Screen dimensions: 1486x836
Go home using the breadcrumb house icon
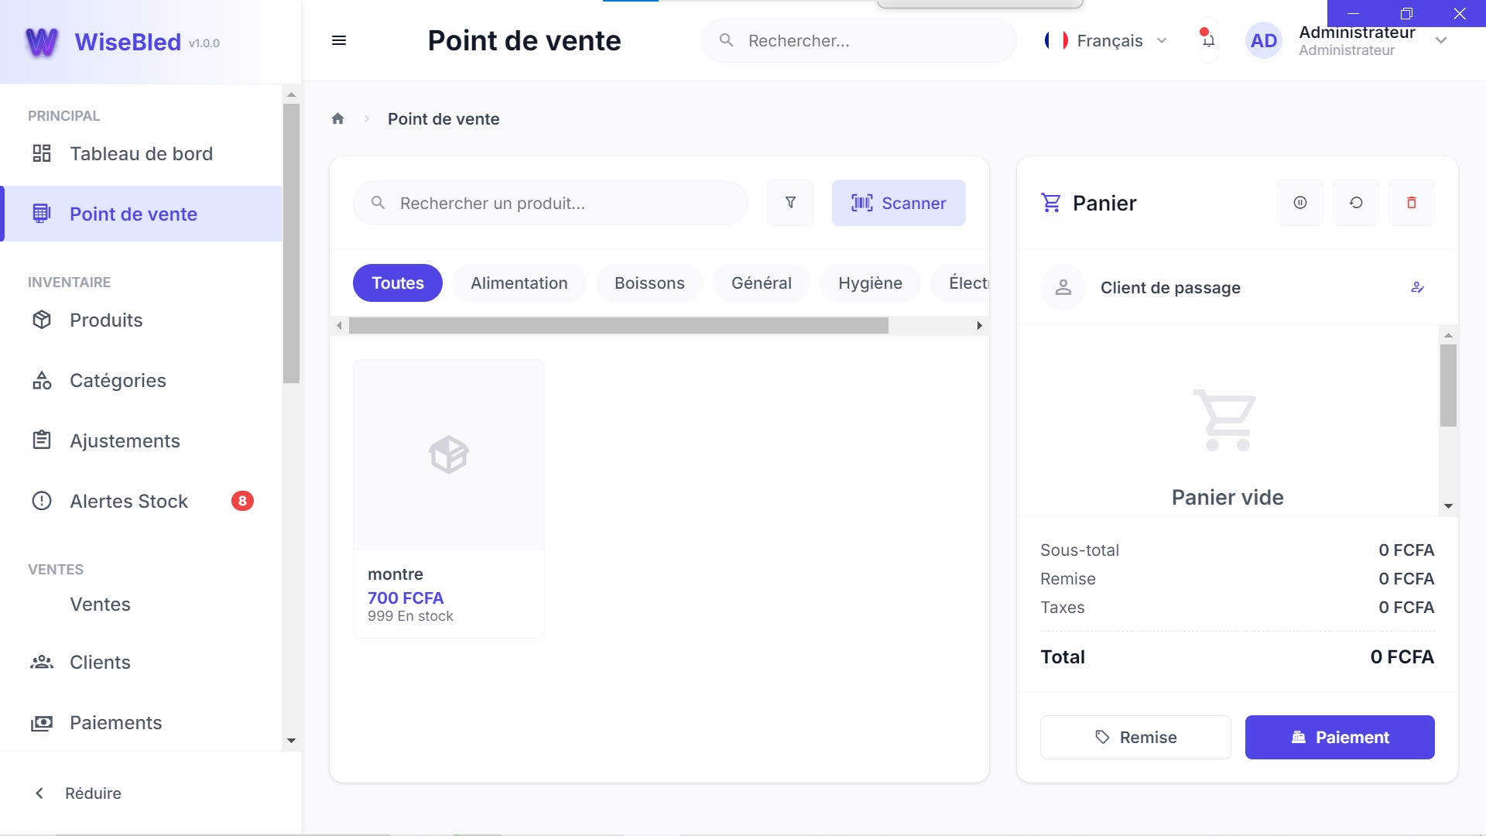click(337, 118)
